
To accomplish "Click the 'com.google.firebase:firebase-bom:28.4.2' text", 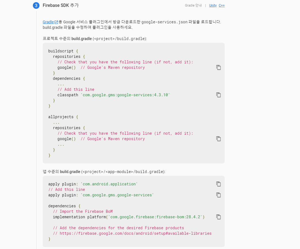I will (156, 217).
